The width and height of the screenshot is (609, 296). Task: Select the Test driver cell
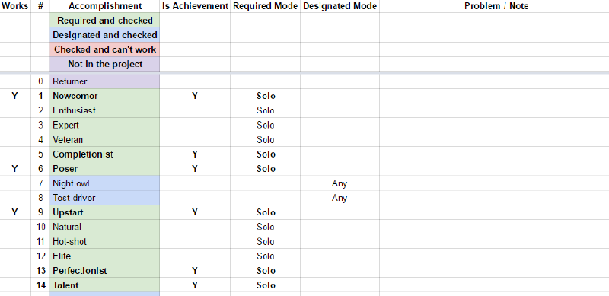[105, 198]
